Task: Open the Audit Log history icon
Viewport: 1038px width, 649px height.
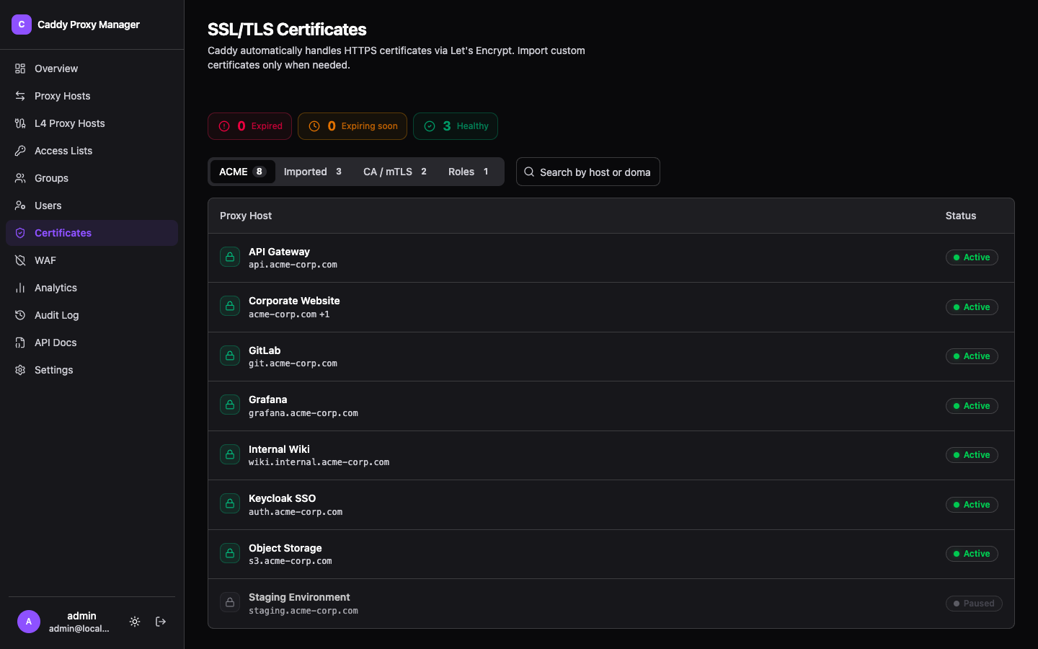Action: point(20,315)
